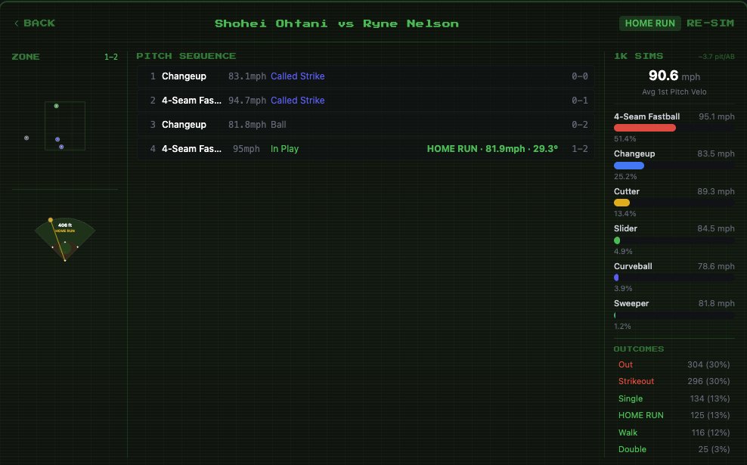Click the Out outcome row
The image size is (747, 465).
[x=674, y=364]
